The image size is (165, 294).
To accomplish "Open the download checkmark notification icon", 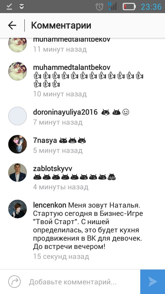I will tap(9, 7).
